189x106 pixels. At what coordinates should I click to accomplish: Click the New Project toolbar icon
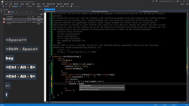point(9,6)
